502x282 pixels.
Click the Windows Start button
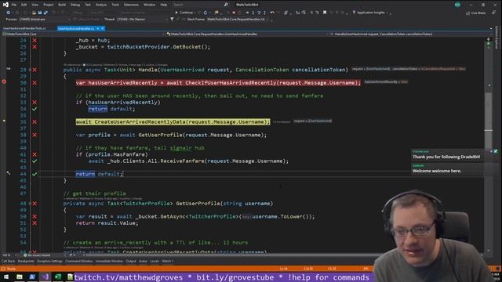[6, 277]
